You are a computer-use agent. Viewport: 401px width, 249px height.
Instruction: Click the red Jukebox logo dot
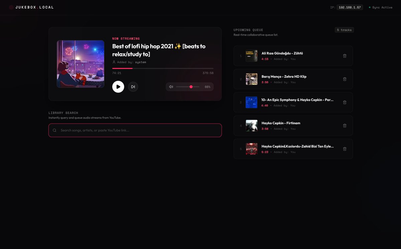tap(11, 7)
